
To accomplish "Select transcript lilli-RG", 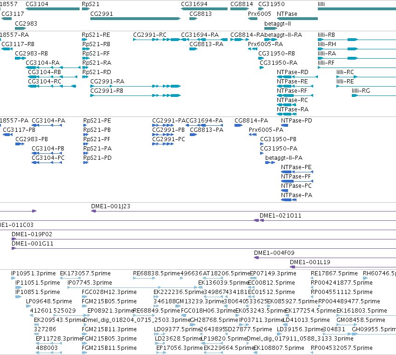I will click(x=374, y=96).
